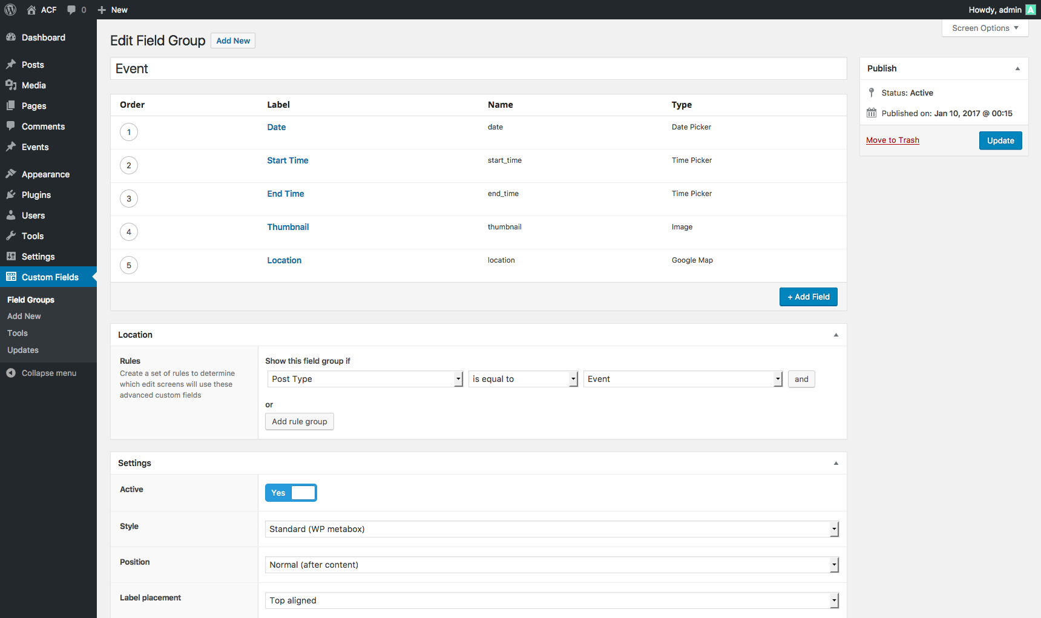
Task: Collapse the Publish panel with its arrow
Action: [1017, 68]
